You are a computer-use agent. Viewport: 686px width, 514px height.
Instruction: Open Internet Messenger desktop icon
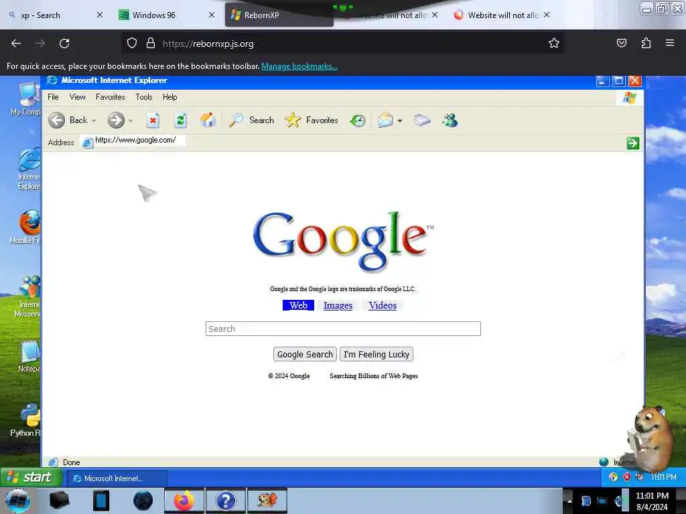[28, 296]
